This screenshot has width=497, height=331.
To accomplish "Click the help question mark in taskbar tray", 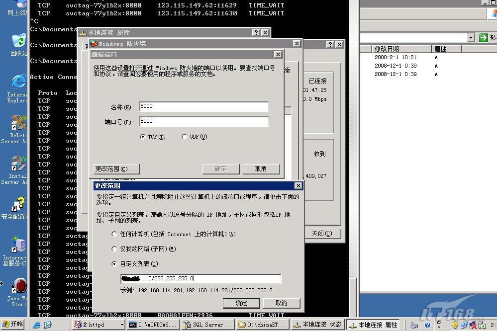I will (427, 325).
